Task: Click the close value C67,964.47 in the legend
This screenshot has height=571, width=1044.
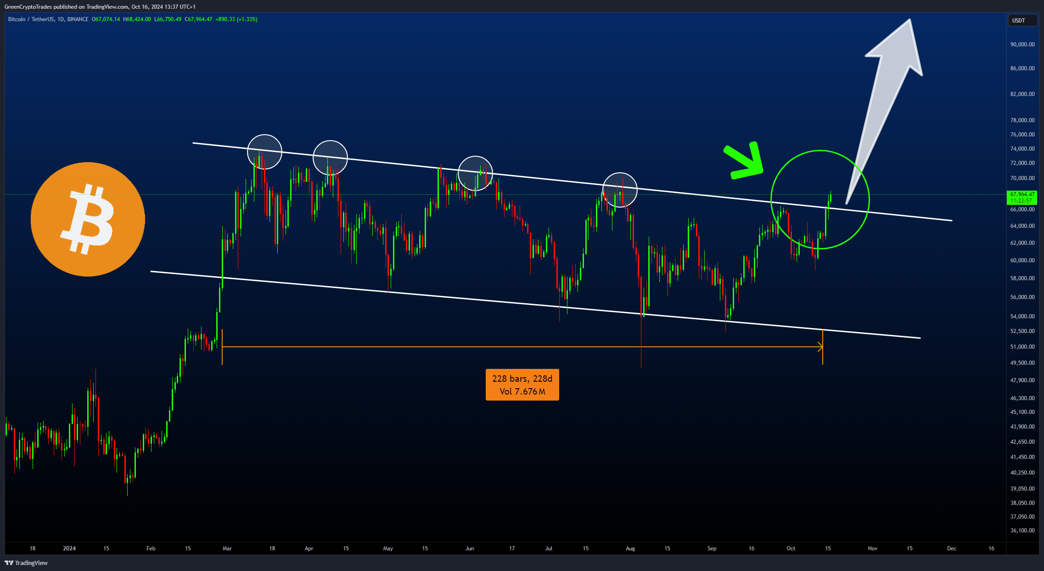Action: (198, 19)
